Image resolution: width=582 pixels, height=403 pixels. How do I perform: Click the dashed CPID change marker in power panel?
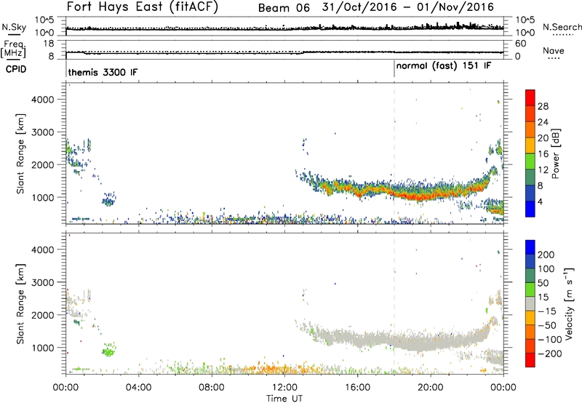point(394,152)
